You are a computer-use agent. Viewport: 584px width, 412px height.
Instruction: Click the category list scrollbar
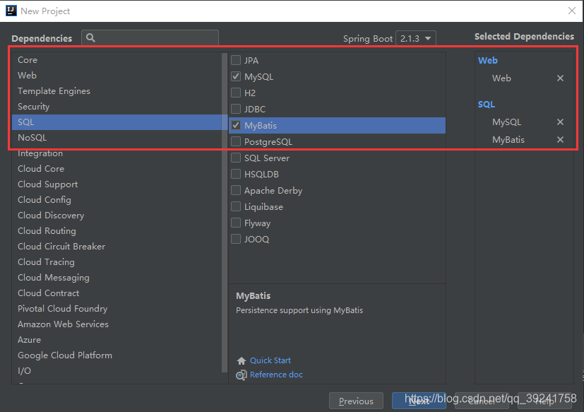coord(225,213)
